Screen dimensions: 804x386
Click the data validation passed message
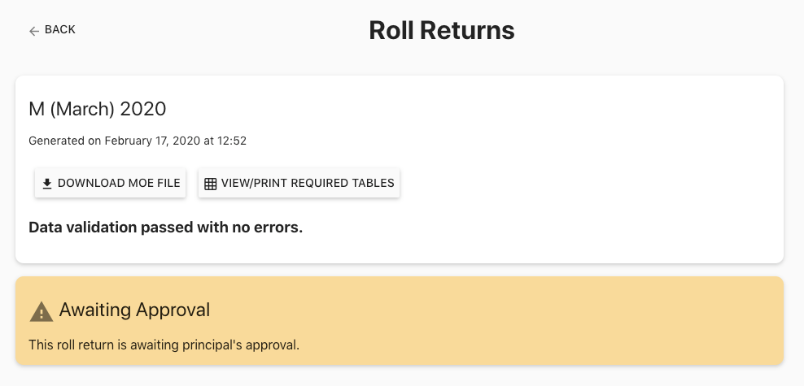(165, 228)
